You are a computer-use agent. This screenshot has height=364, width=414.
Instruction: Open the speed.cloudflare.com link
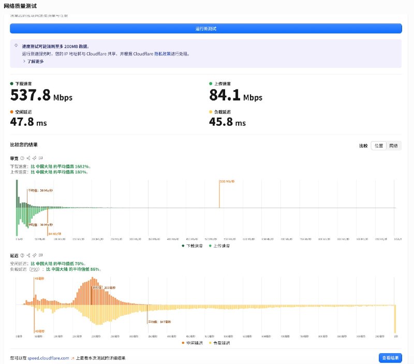point(48,358)
